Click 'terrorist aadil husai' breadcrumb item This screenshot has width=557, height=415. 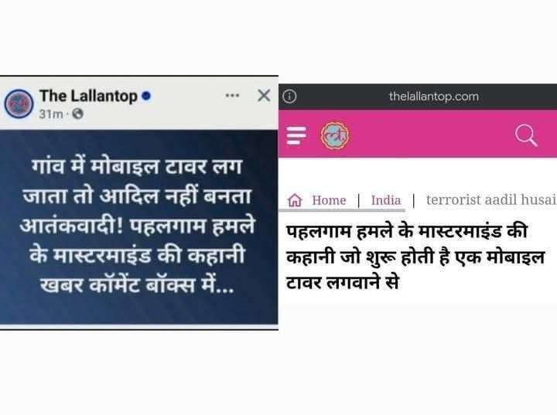491,200
